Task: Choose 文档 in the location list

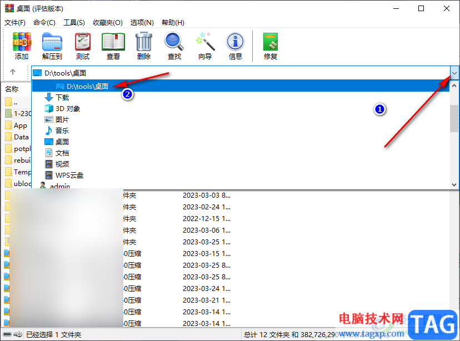Action: click(62, 153)
